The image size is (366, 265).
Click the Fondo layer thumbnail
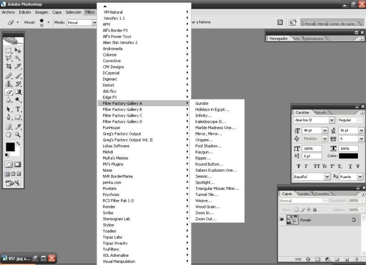(x=292, y=220)
